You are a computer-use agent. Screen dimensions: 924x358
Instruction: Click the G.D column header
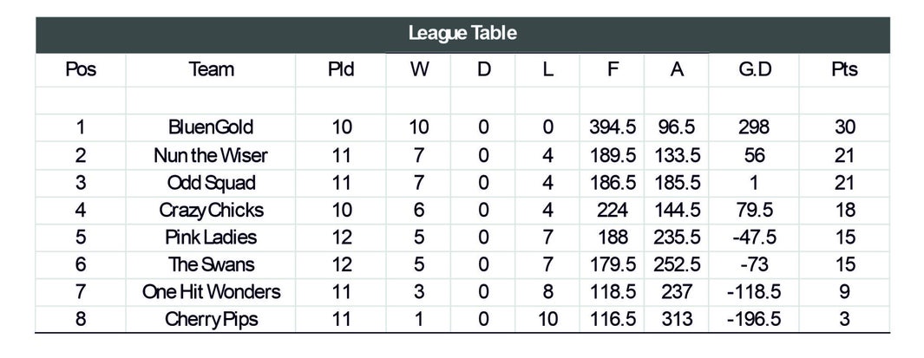tap(754, 69)
